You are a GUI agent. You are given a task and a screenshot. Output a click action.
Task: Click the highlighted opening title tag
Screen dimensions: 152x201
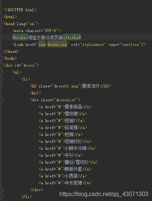coord(20,38)
